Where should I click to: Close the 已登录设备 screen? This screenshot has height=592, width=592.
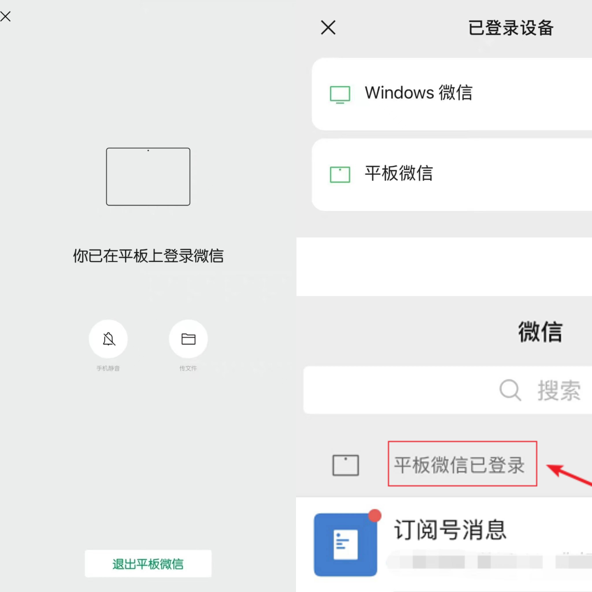pyautogui.click(x=328, y=27)
